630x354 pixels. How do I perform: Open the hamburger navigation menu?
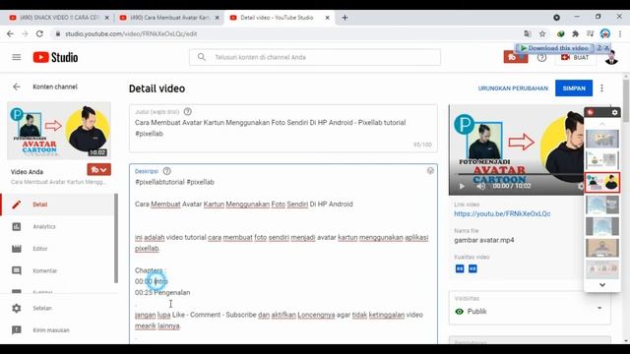pos(17,57)
